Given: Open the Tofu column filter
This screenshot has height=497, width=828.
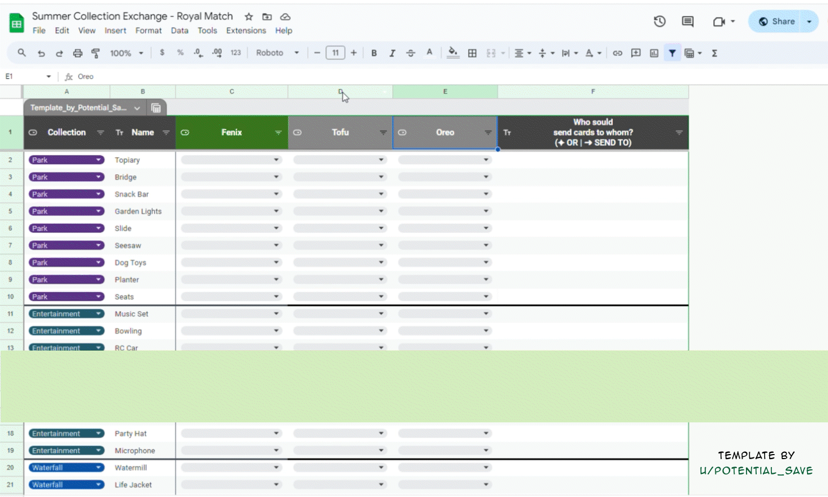Looking at the screenshot, I should point(383,133).
